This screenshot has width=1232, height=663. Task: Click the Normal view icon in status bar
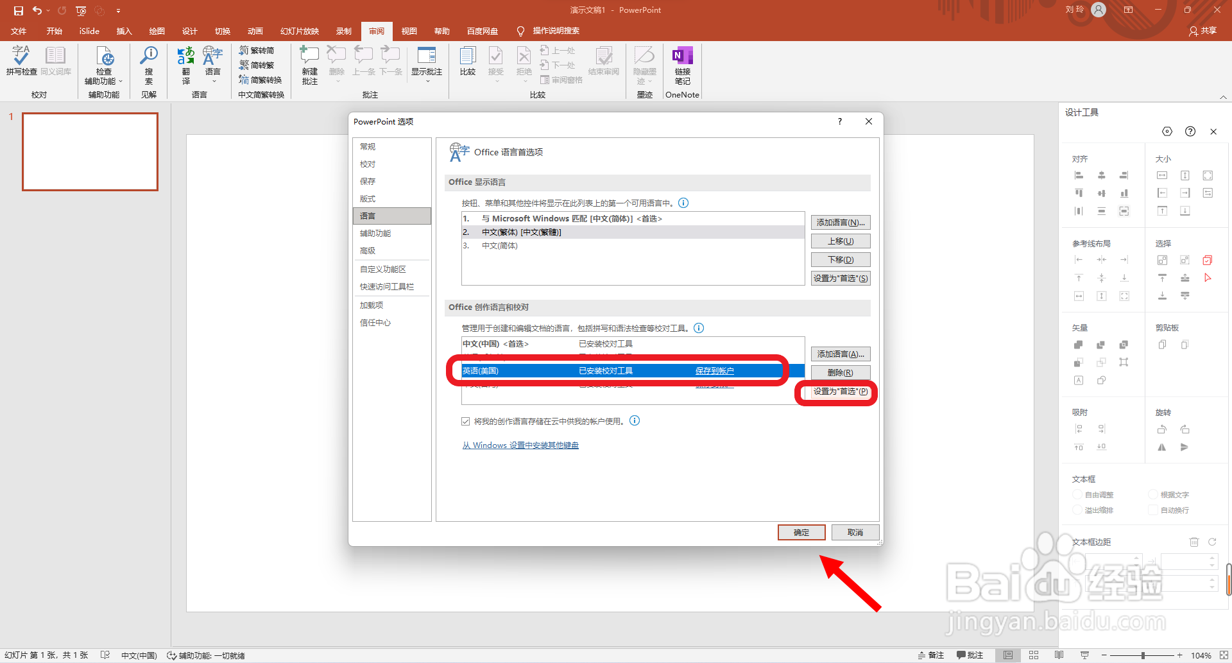[1008, 655]
